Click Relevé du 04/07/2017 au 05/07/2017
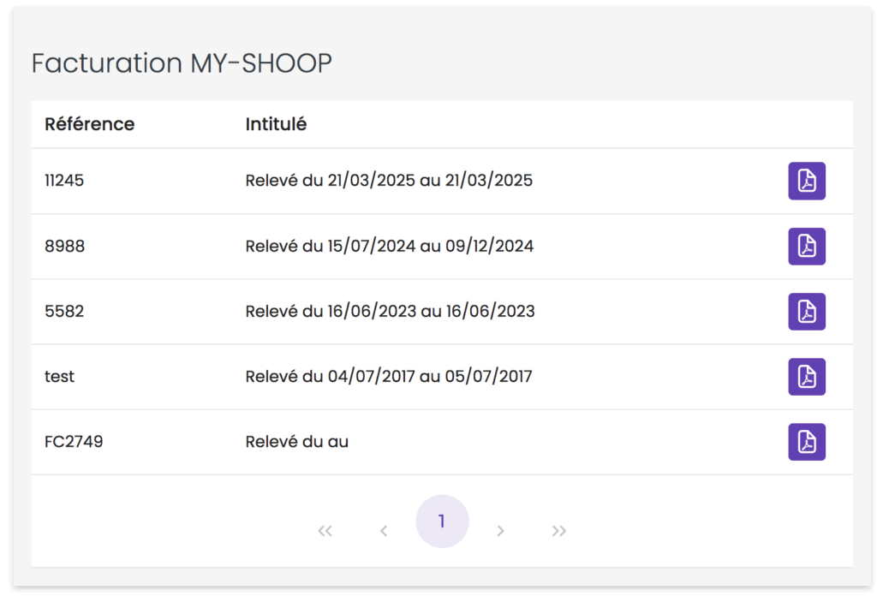The width and height of the screenshot is (877, 596). (389, 377)
